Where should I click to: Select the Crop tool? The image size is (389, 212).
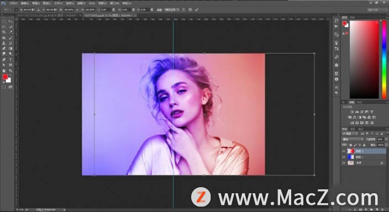point(4,32)
